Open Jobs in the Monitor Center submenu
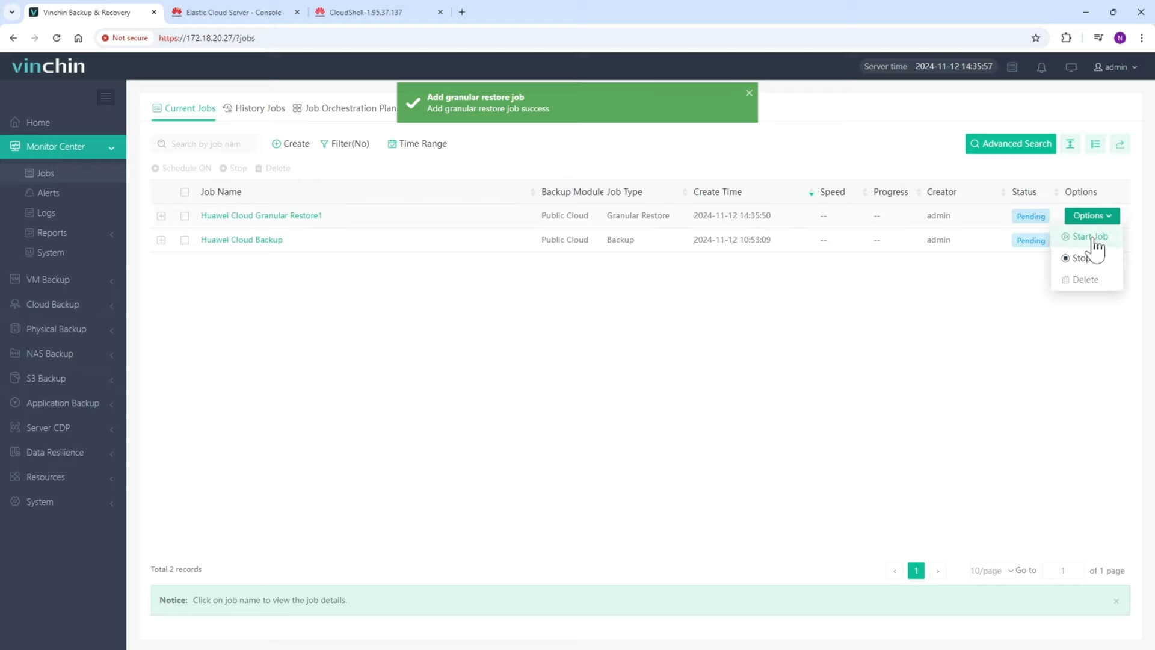This screenshot has height=650, width=1155. [46, 173]
